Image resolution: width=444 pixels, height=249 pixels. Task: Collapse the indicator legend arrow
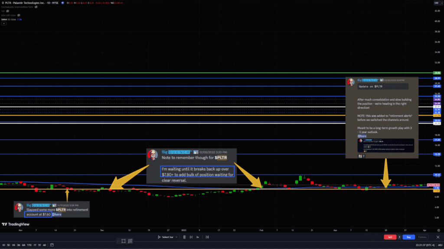click(x=3, y=23)
